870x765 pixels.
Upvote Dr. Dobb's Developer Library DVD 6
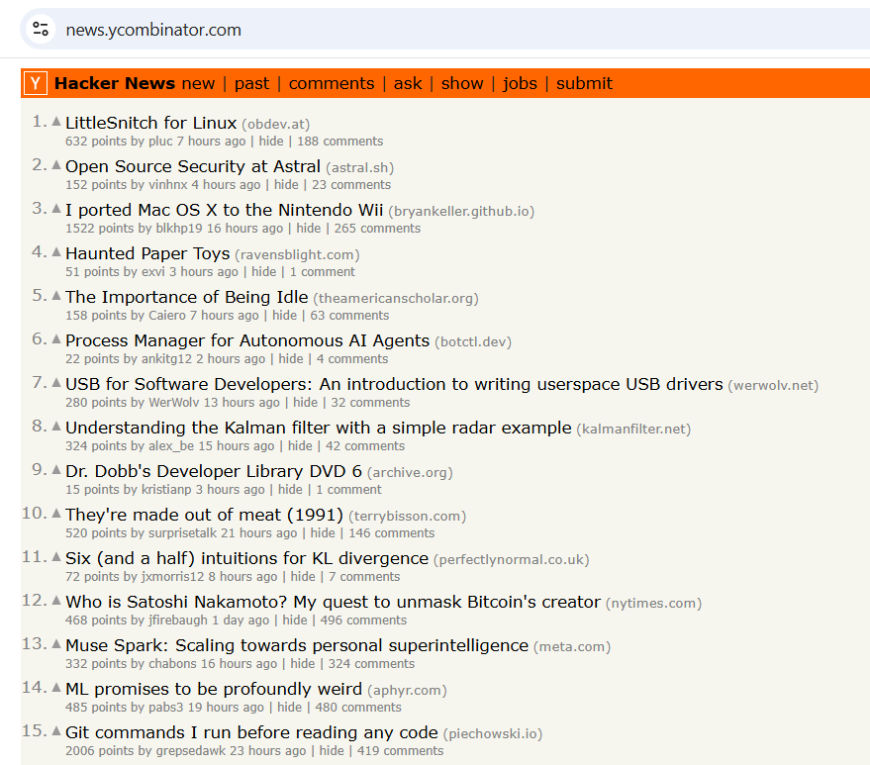(x=56, y=470)
